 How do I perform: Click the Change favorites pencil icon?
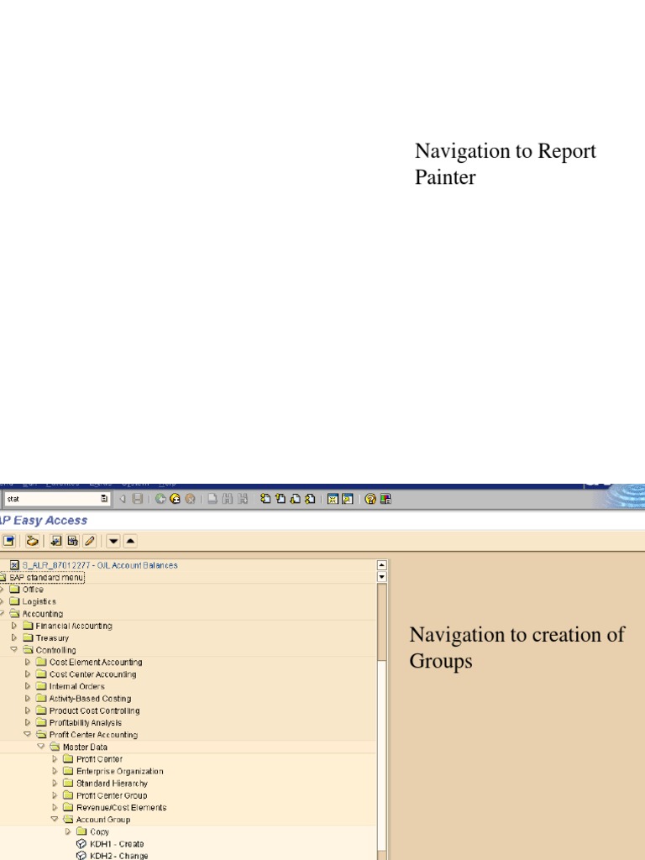(89, 542)
